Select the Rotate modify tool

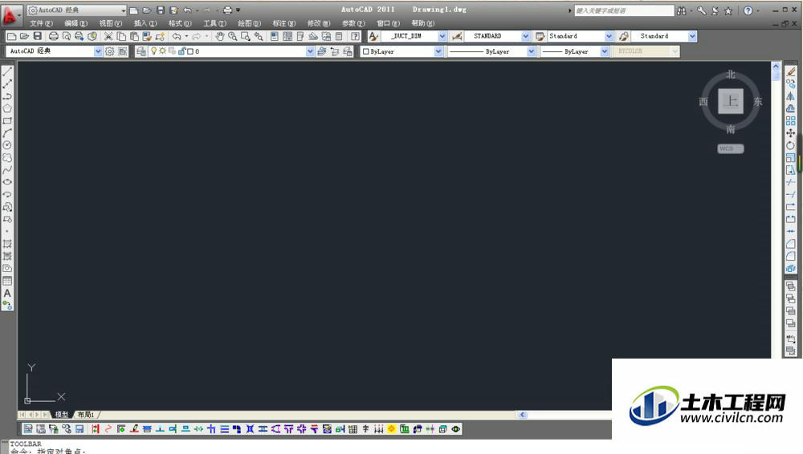[791, 145]
